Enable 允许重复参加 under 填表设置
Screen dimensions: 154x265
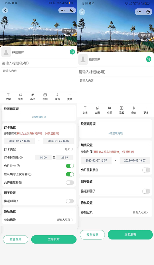(x=146, y=170)
